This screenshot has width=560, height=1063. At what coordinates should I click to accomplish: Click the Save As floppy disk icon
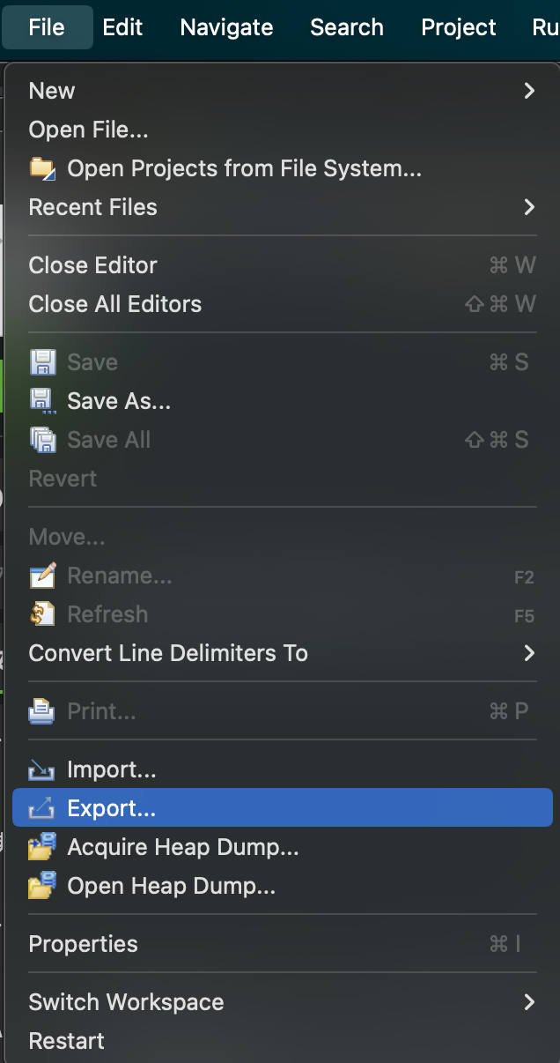(42, 401)
